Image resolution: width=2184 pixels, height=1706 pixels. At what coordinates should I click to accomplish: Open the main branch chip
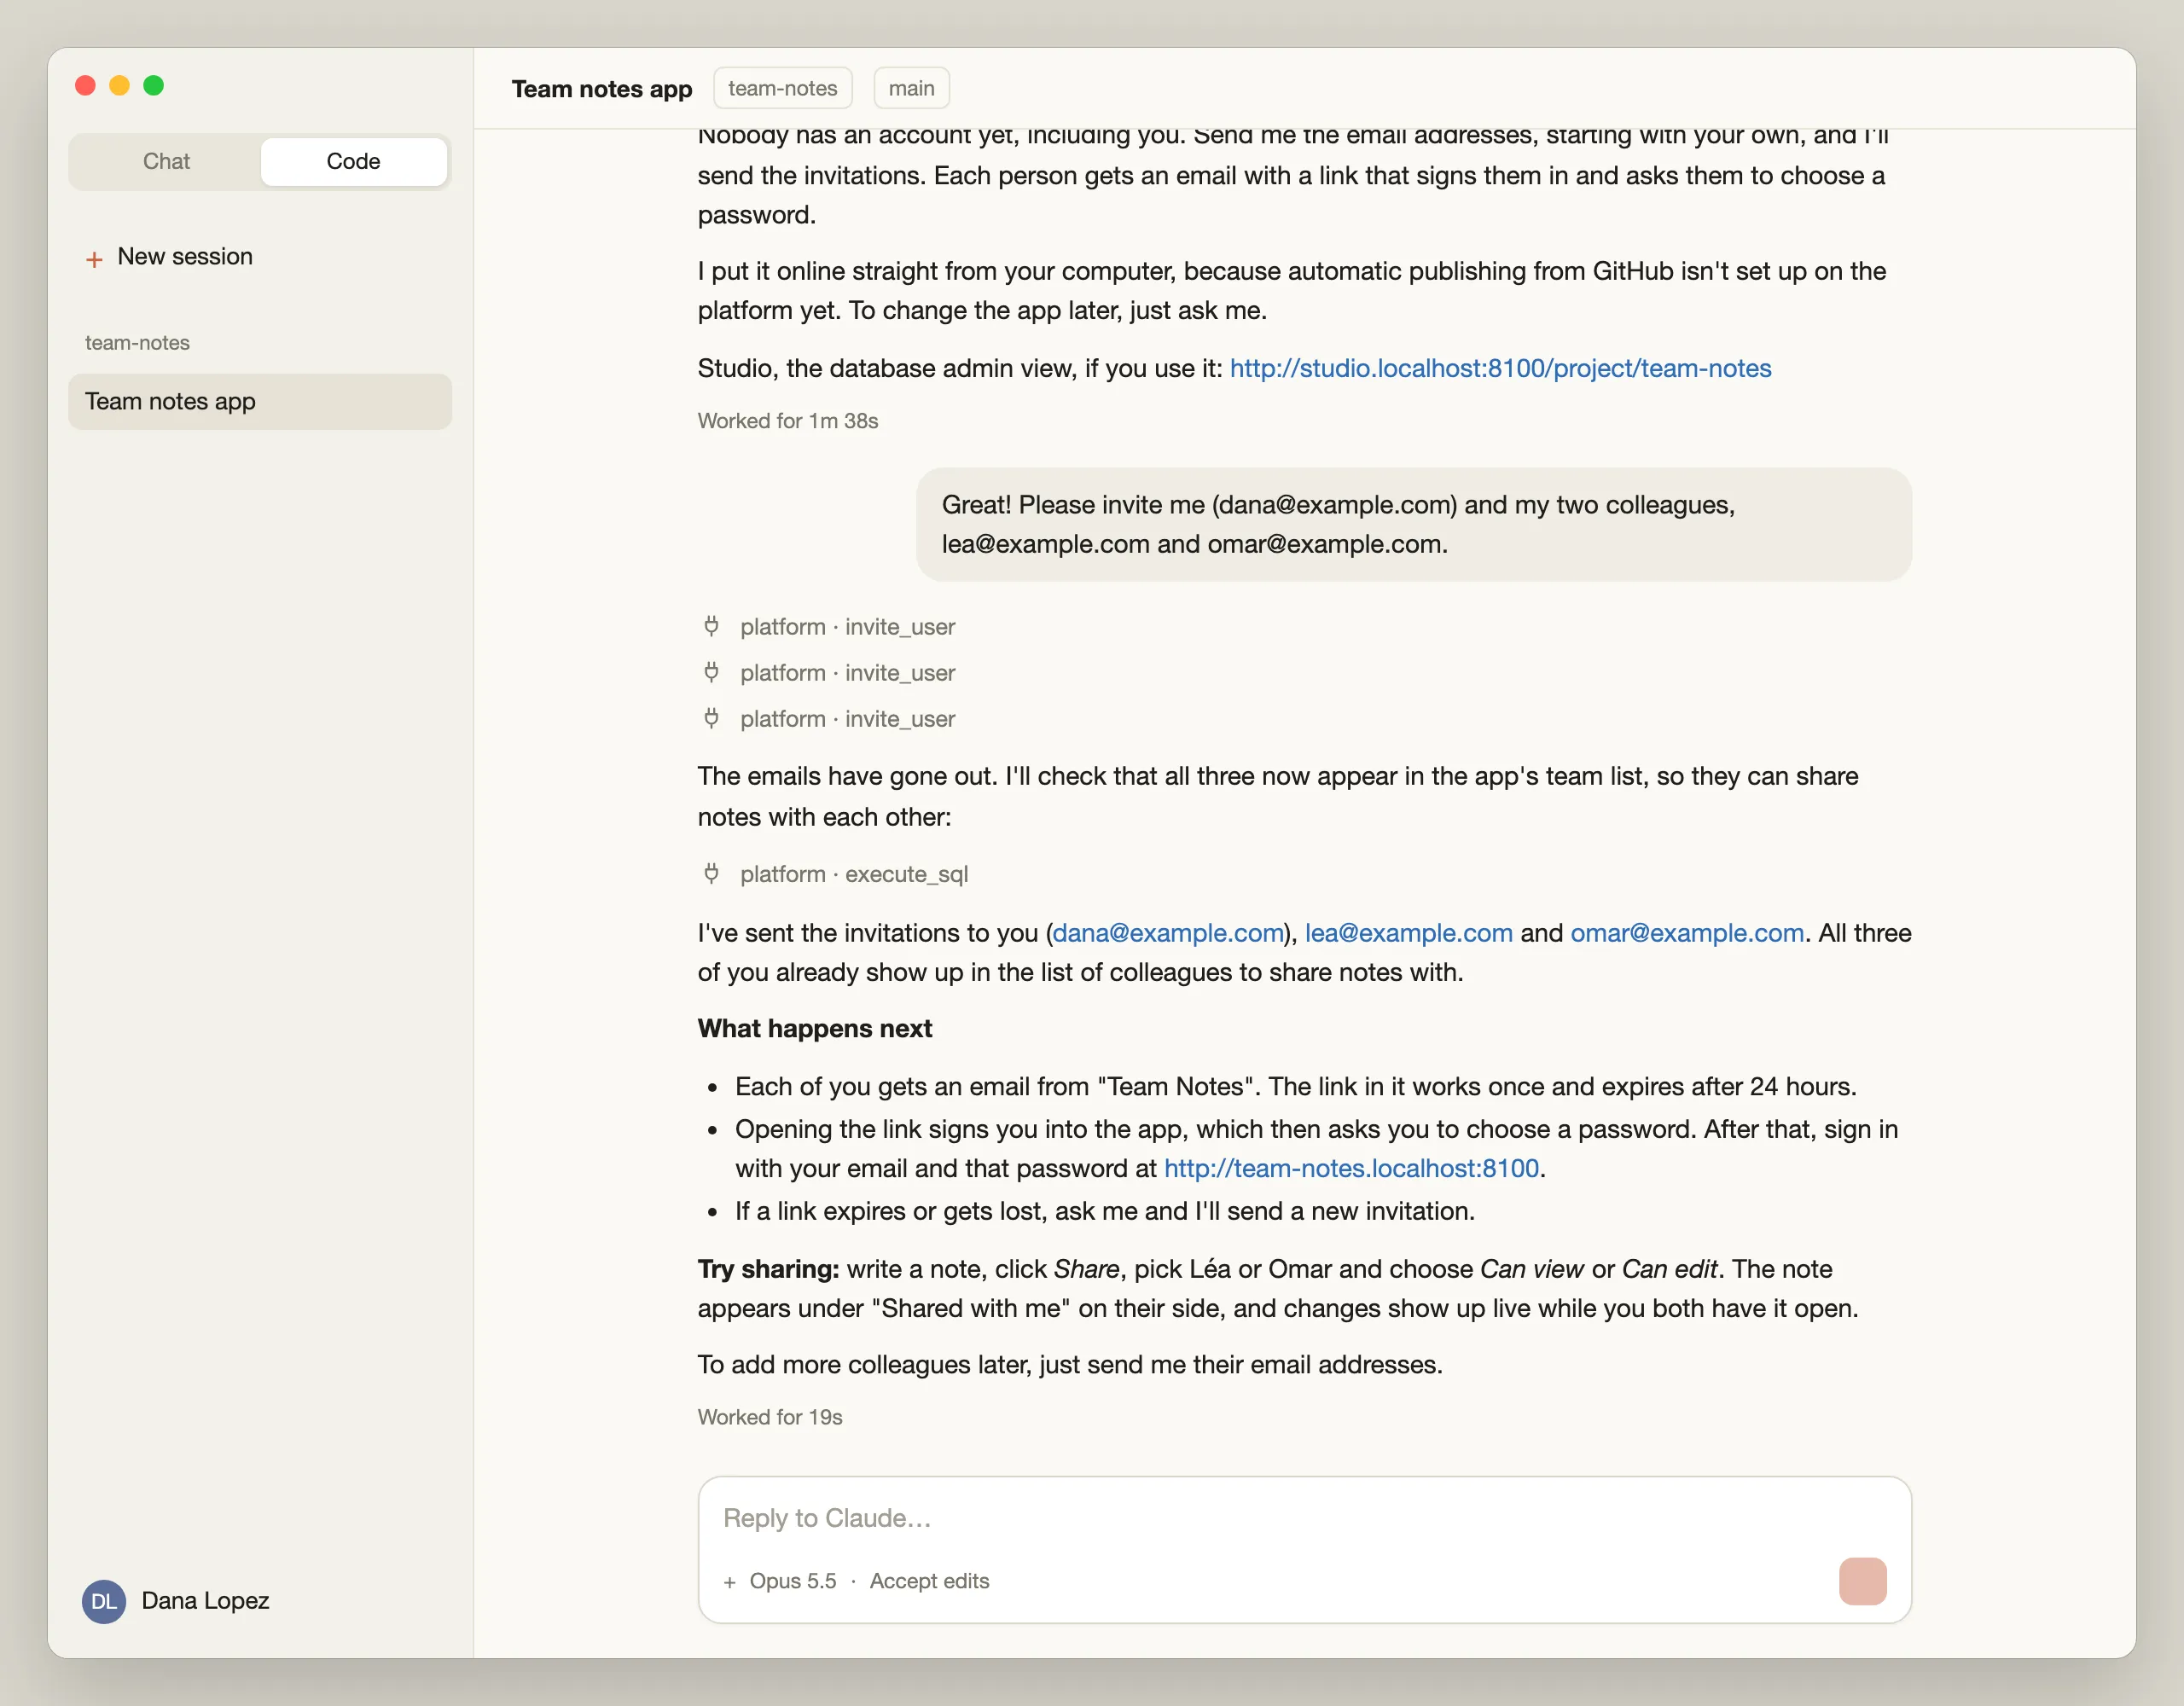911,88
